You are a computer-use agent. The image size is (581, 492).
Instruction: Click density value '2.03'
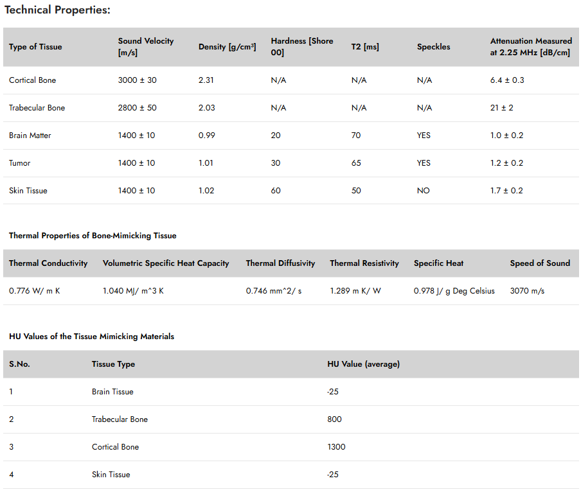click(x=207, y=108)
